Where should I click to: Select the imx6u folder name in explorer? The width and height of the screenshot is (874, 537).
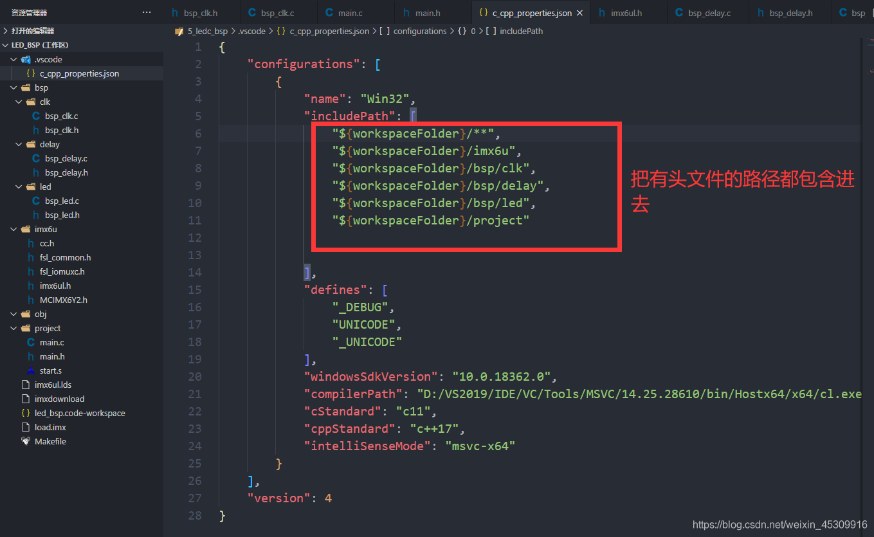46,229
